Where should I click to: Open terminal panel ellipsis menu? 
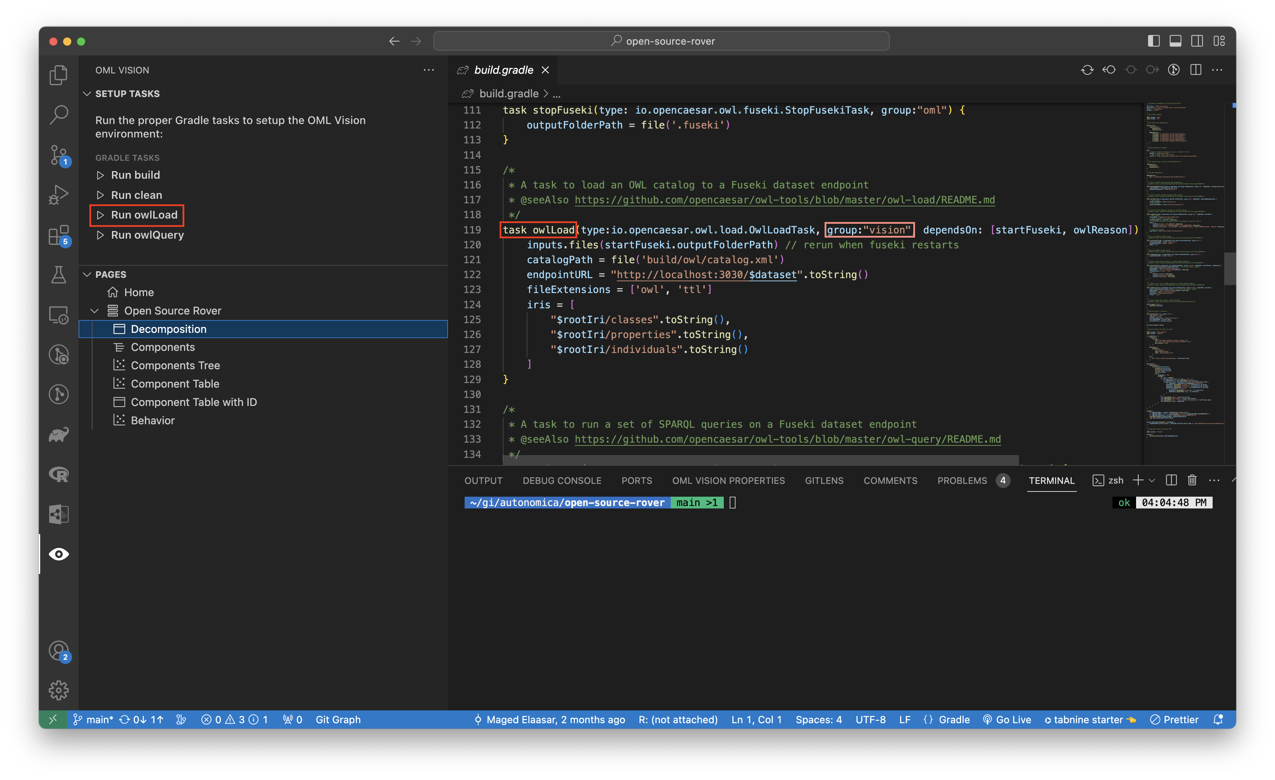point(1214,480)
